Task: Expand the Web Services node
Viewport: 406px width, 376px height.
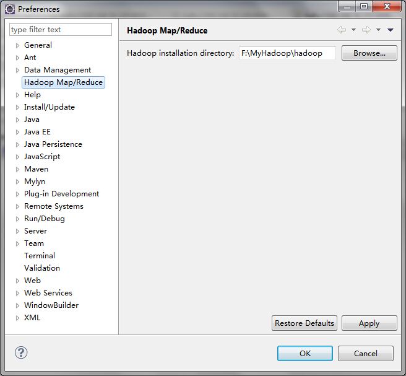Action: pyautogui.click(x=17, y=293)
